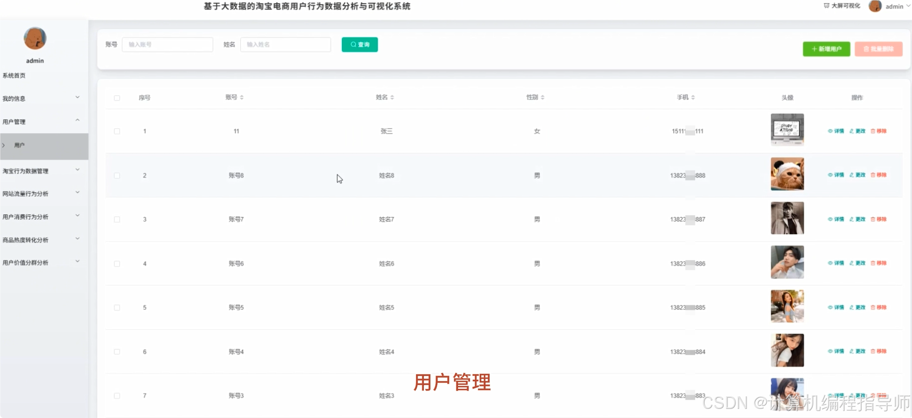
Task: Toggle the select-all header checkbox
Action: point(117,98)
